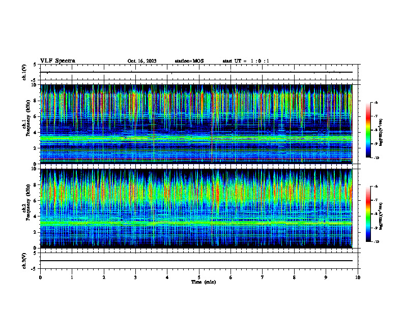
Task: Click the "9" tick on the time axis
Action: (326, 277)
